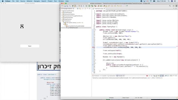Select the GeometryProblems project
Viewport: 178px width, 100px height.
click(x=70, y=14)
